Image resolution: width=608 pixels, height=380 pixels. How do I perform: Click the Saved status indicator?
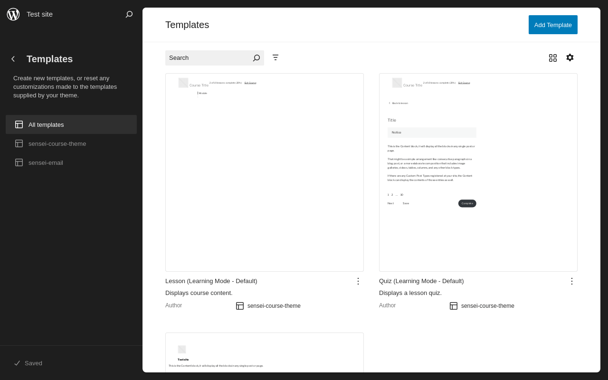(x=28, y=363)
